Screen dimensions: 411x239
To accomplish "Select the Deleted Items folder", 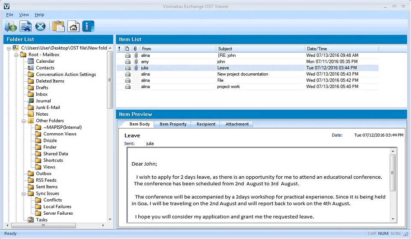I will tap(50, 81).
